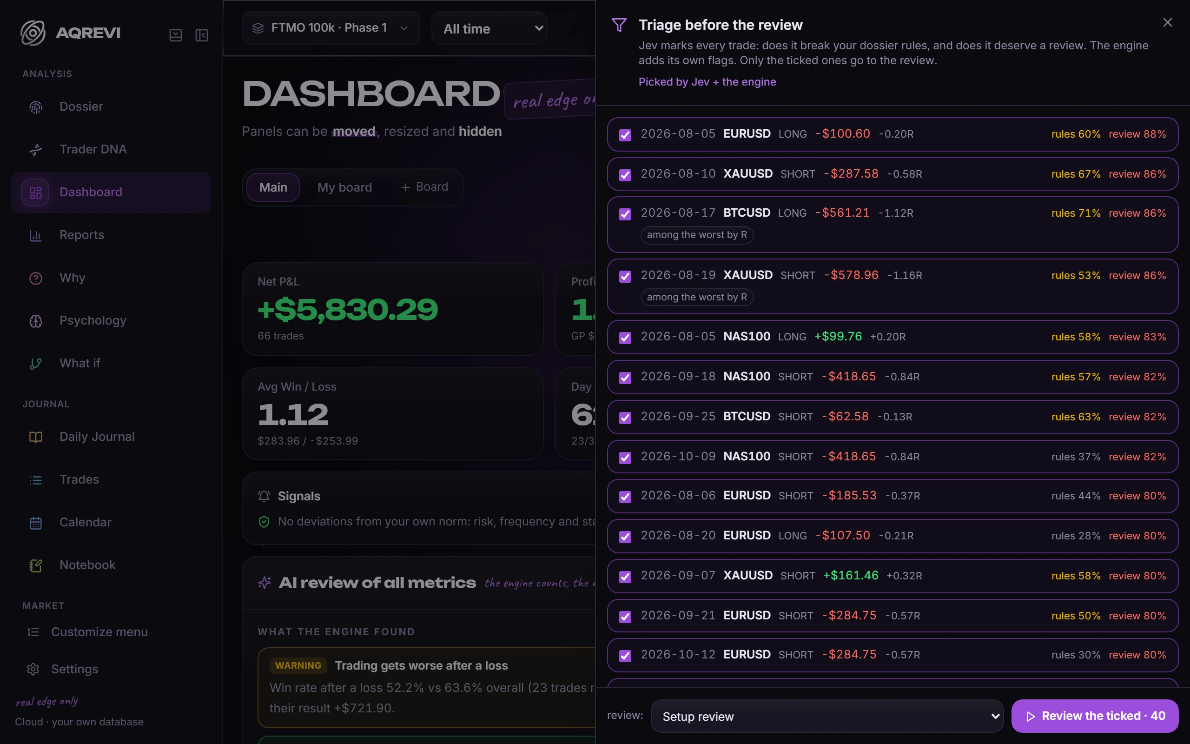Click the Trader DNA icon
The image size is (1190, 744).
[x=35, y=150]
